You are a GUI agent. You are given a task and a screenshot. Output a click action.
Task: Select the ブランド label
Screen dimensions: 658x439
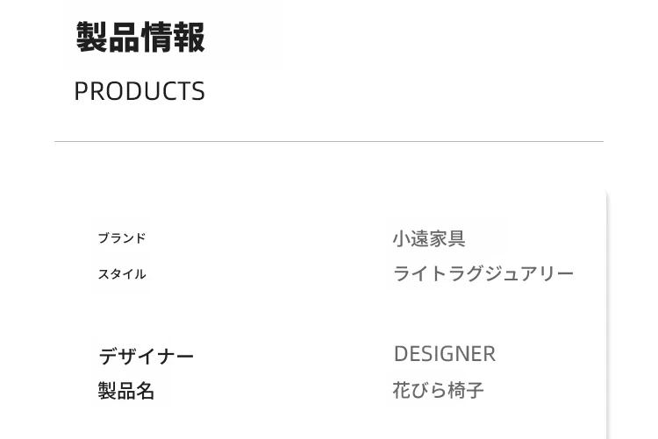[x=122, y=238]
